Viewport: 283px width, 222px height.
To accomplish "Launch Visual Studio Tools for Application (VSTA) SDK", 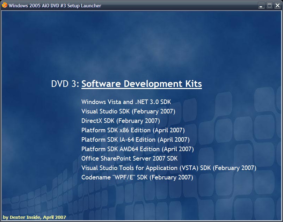I will pyautogui.click(x=169, y=168).
